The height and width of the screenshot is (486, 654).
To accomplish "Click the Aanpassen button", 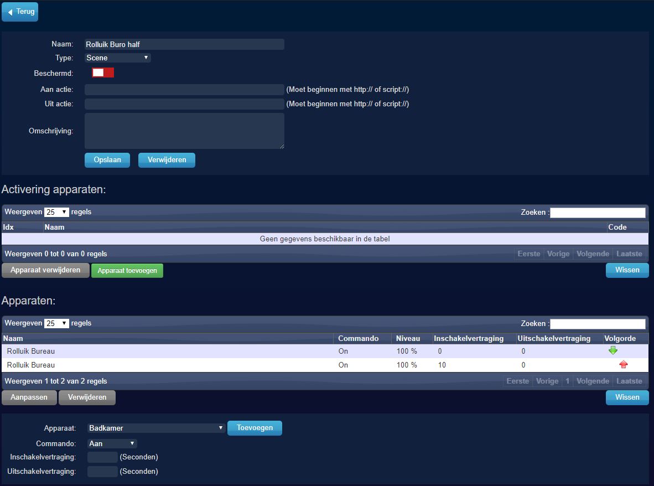I will click(29, 397).
